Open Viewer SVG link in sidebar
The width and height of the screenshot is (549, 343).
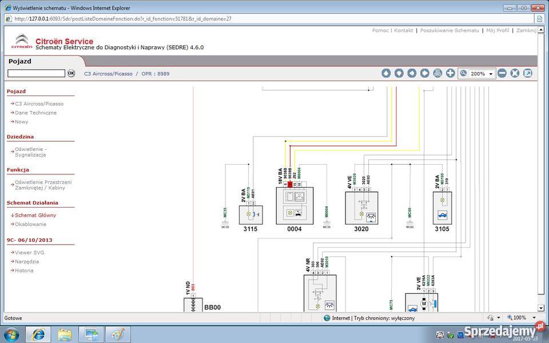(29, 252)
